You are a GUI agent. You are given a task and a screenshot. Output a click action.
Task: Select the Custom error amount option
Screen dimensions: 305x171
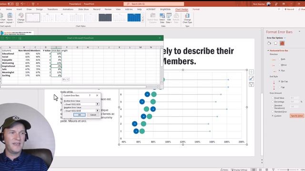click(x=273, y=116)
